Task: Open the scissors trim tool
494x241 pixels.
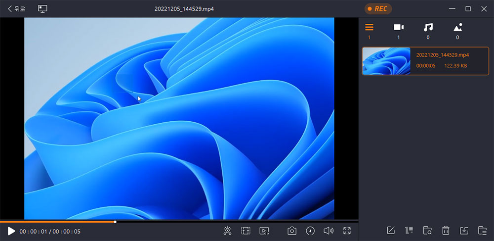Action: [x=227, y=231]
